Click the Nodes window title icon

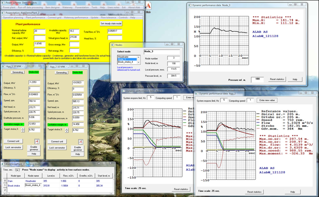coord(113,45)
